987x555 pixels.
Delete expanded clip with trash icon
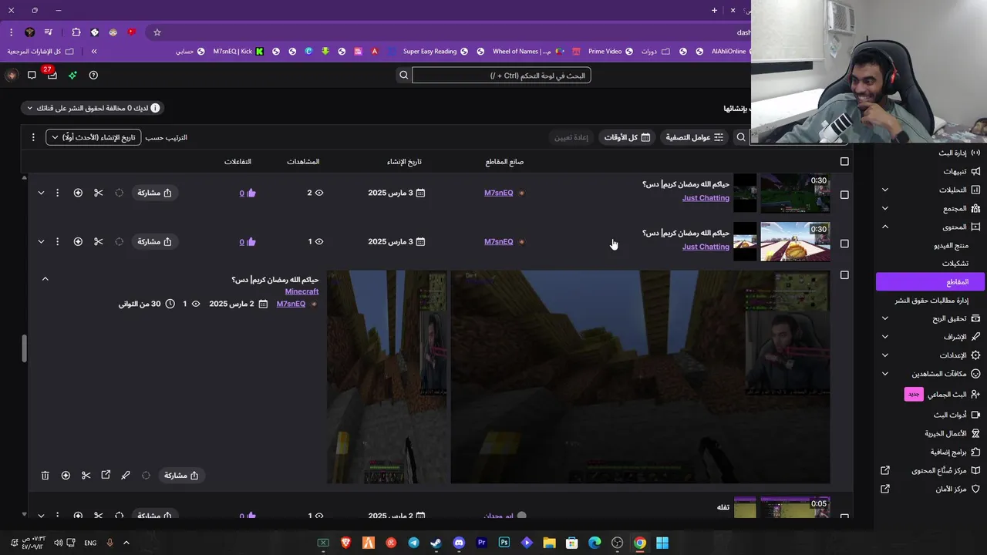pyautogui.click(x=45, y=476)
